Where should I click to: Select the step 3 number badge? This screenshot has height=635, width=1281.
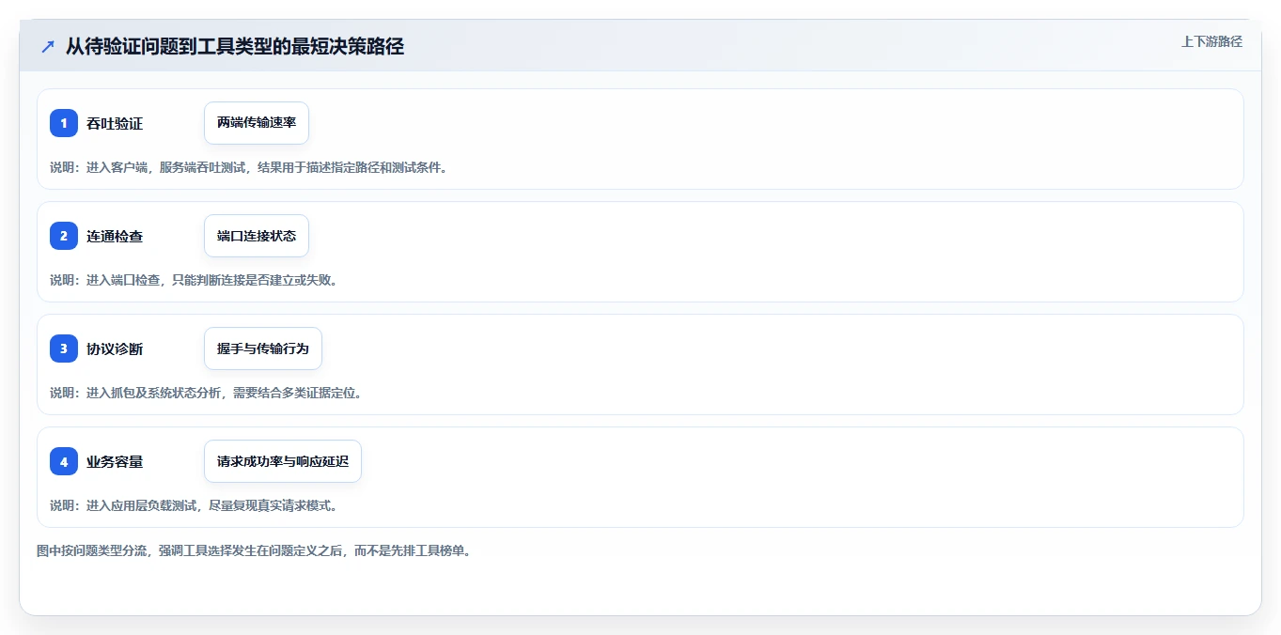click(64, 348)
